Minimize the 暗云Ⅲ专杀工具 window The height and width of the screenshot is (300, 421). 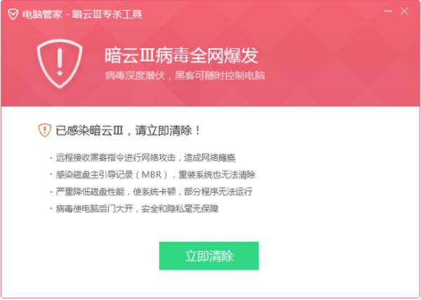click(x=388, y=11)
